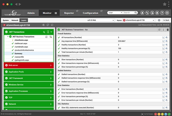Screen dimensions: 172x116
Task: Open graph icon for All transactions row
Action: click(164, 38)
